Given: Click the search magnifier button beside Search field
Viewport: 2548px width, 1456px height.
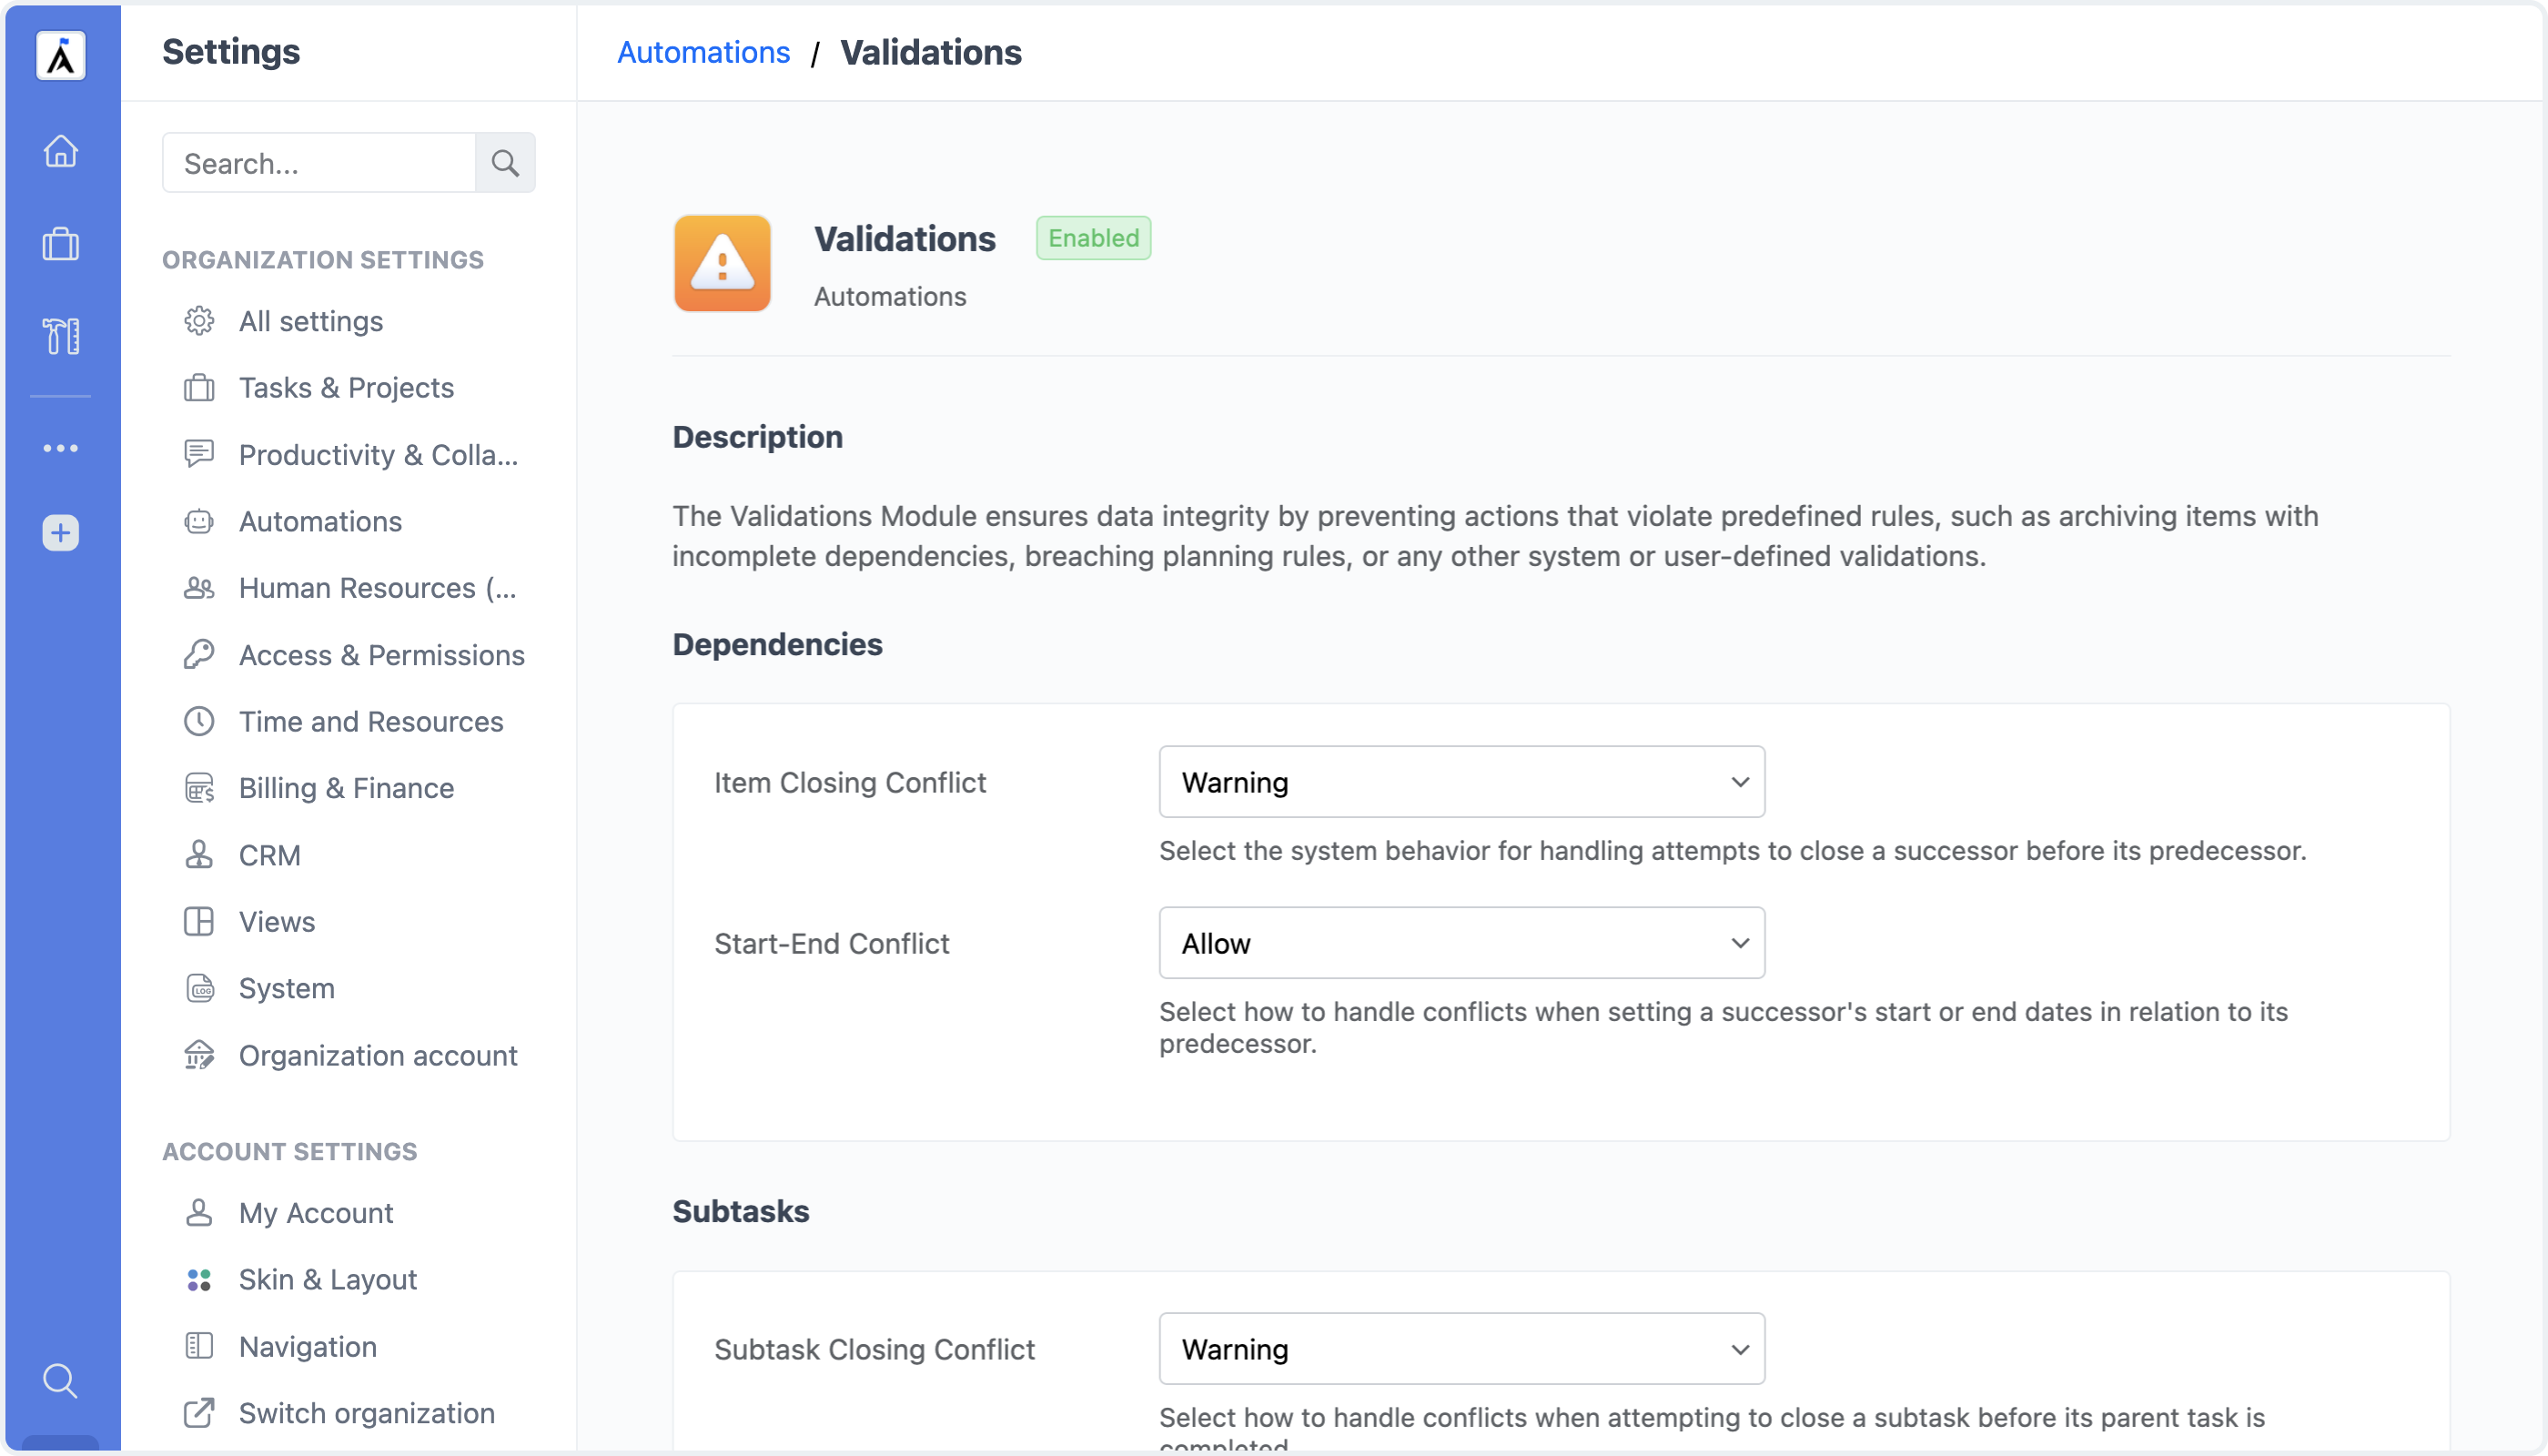Looking at the screenshot, I should [x=505, y=163].
